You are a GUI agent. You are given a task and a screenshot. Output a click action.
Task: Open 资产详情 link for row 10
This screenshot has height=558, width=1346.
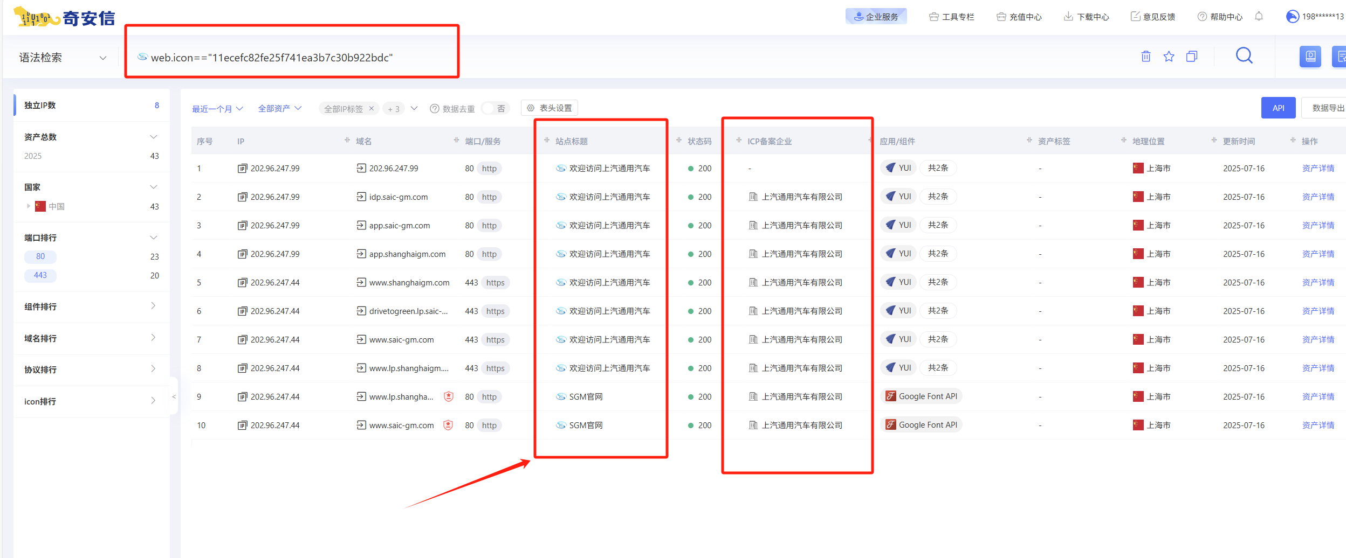(1318, 426)
